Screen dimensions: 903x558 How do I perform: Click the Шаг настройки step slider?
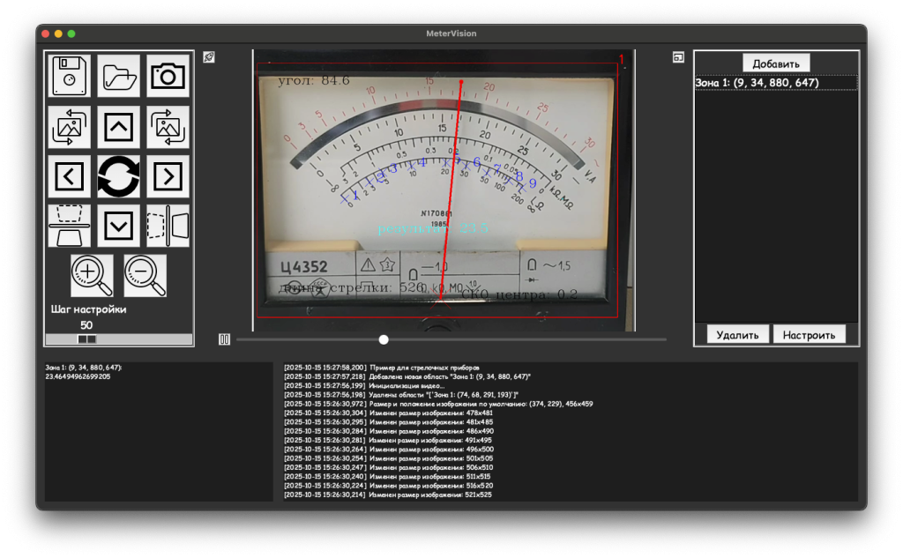pyautogui.click(x=86, y=339)
